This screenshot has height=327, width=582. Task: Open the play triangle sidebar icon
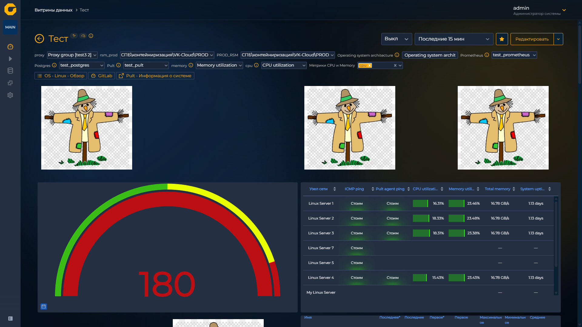10,59
